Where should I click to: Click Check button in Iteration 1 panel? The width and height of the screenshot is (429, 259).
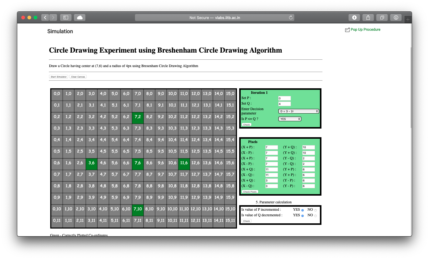pos(246,125)
